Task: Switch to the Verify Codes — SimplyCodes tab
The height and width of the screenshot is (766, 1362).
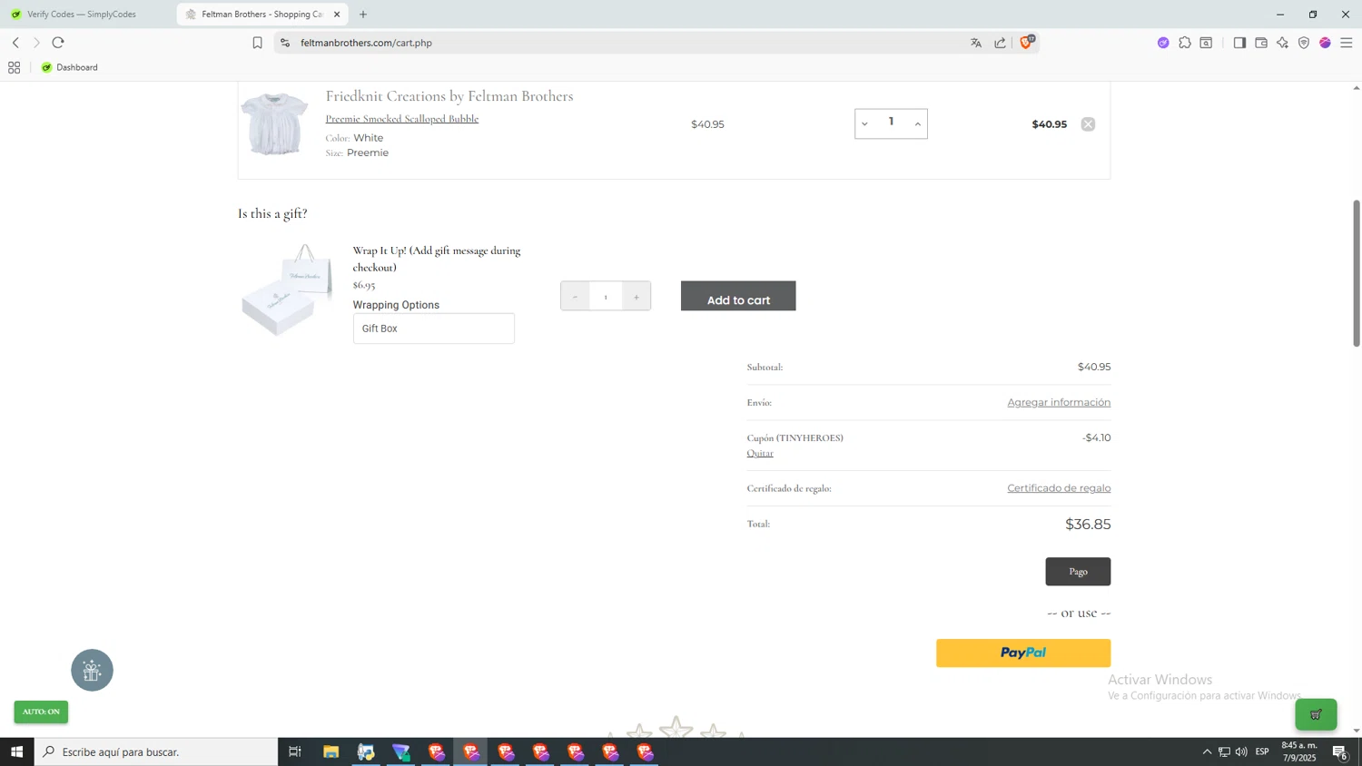Action: pyautogui.click(x=82, y=15)
